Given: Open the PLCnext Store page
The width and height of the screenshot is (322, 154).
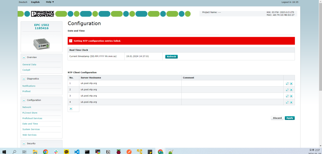Looking at the screenshot, I should pos(30,113).
